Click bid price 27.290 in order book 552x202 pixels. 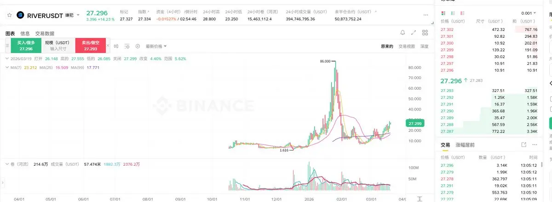(447, 111)
